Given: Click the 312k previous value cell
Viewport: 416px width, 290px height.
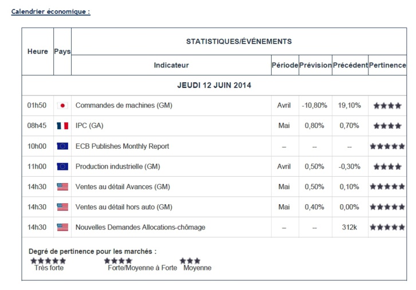Looking at the screenshot, I should point(350,228).
